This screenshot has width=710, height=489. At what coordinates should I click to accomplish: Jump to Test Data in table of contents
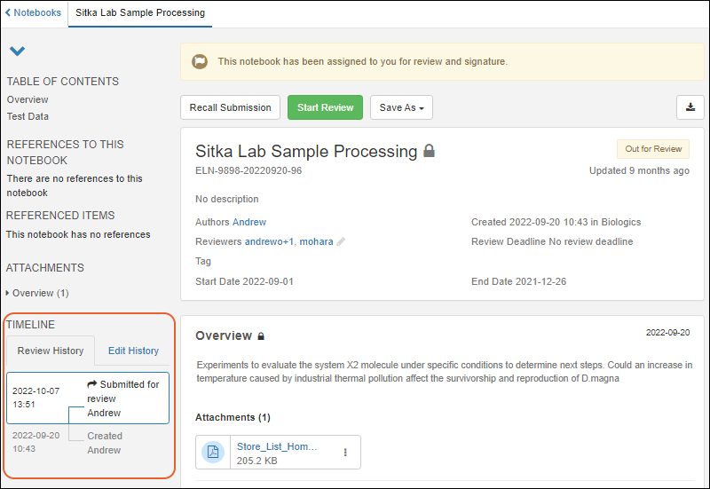point(28,116)
